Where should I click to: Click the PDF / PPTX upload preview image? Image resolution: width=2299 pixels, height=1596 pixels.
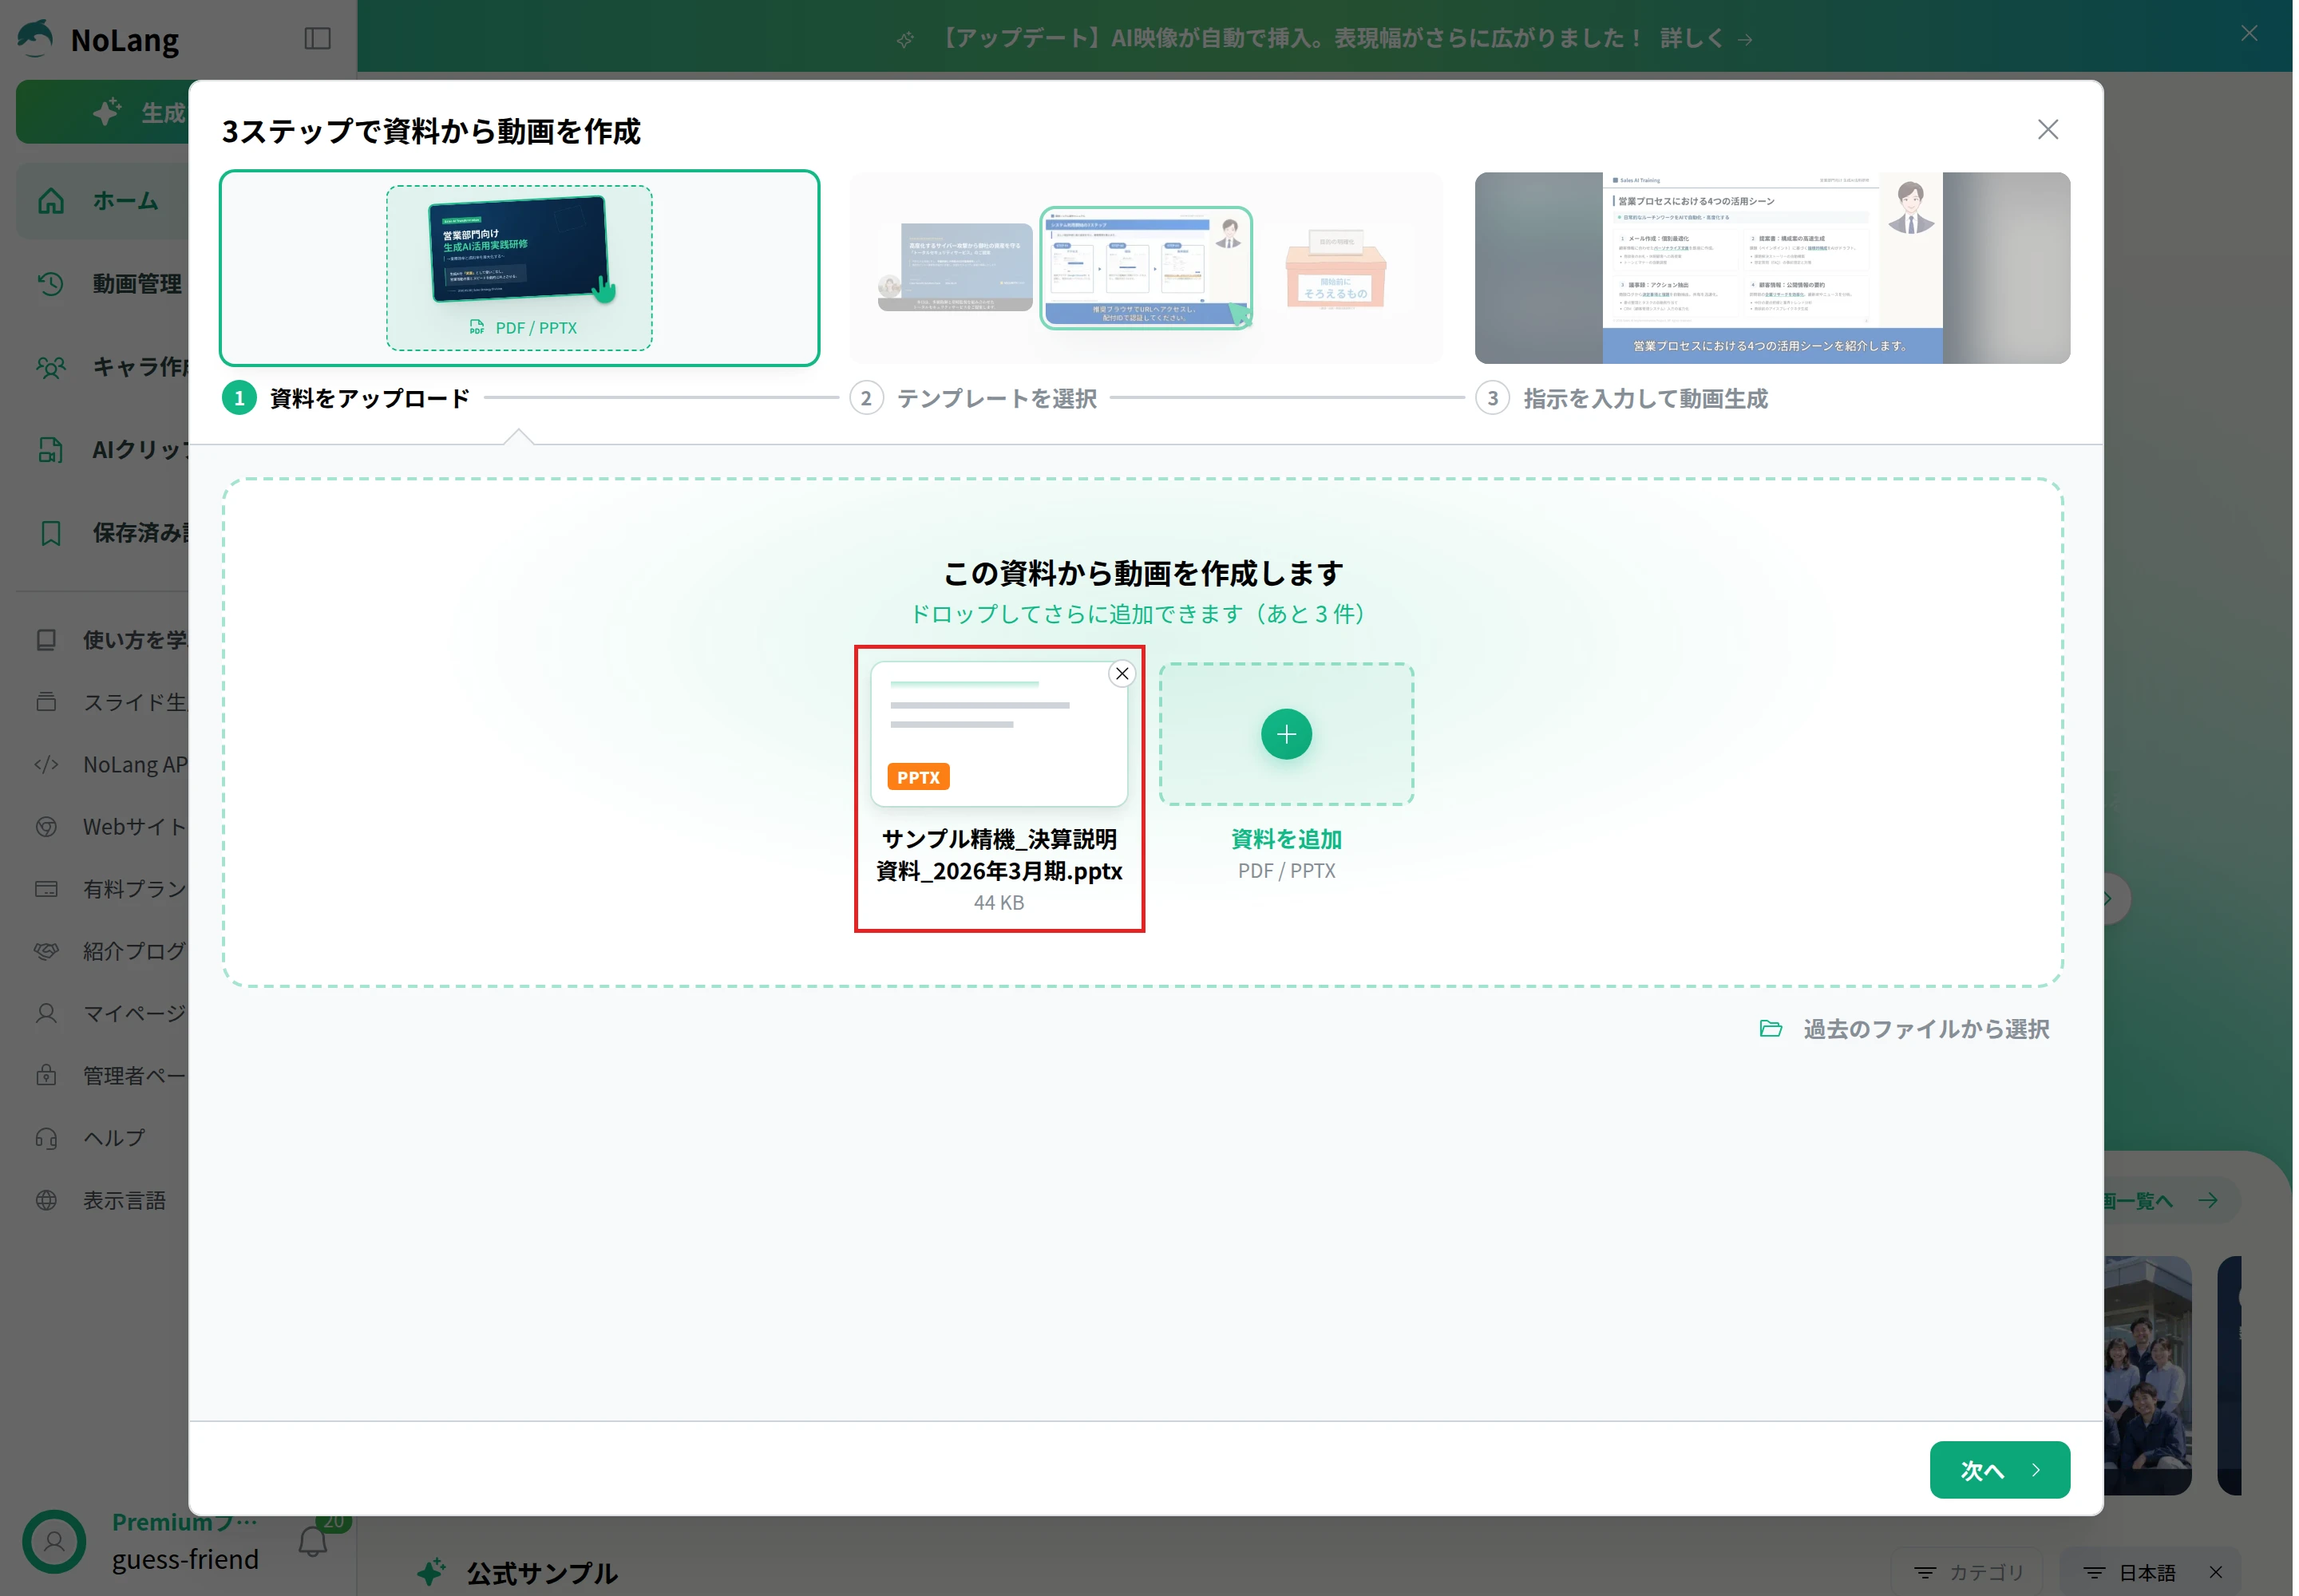(519, 268)
